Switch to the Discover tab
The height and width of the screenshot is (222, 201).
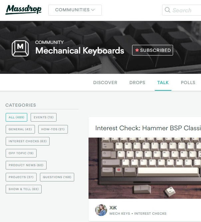pyautogui.click(x=105, y=82)
